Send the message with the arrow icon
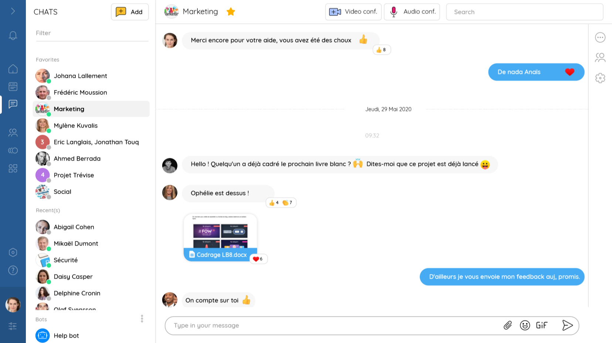Viewport: 612px width, 343px height. tap(568, 325)
